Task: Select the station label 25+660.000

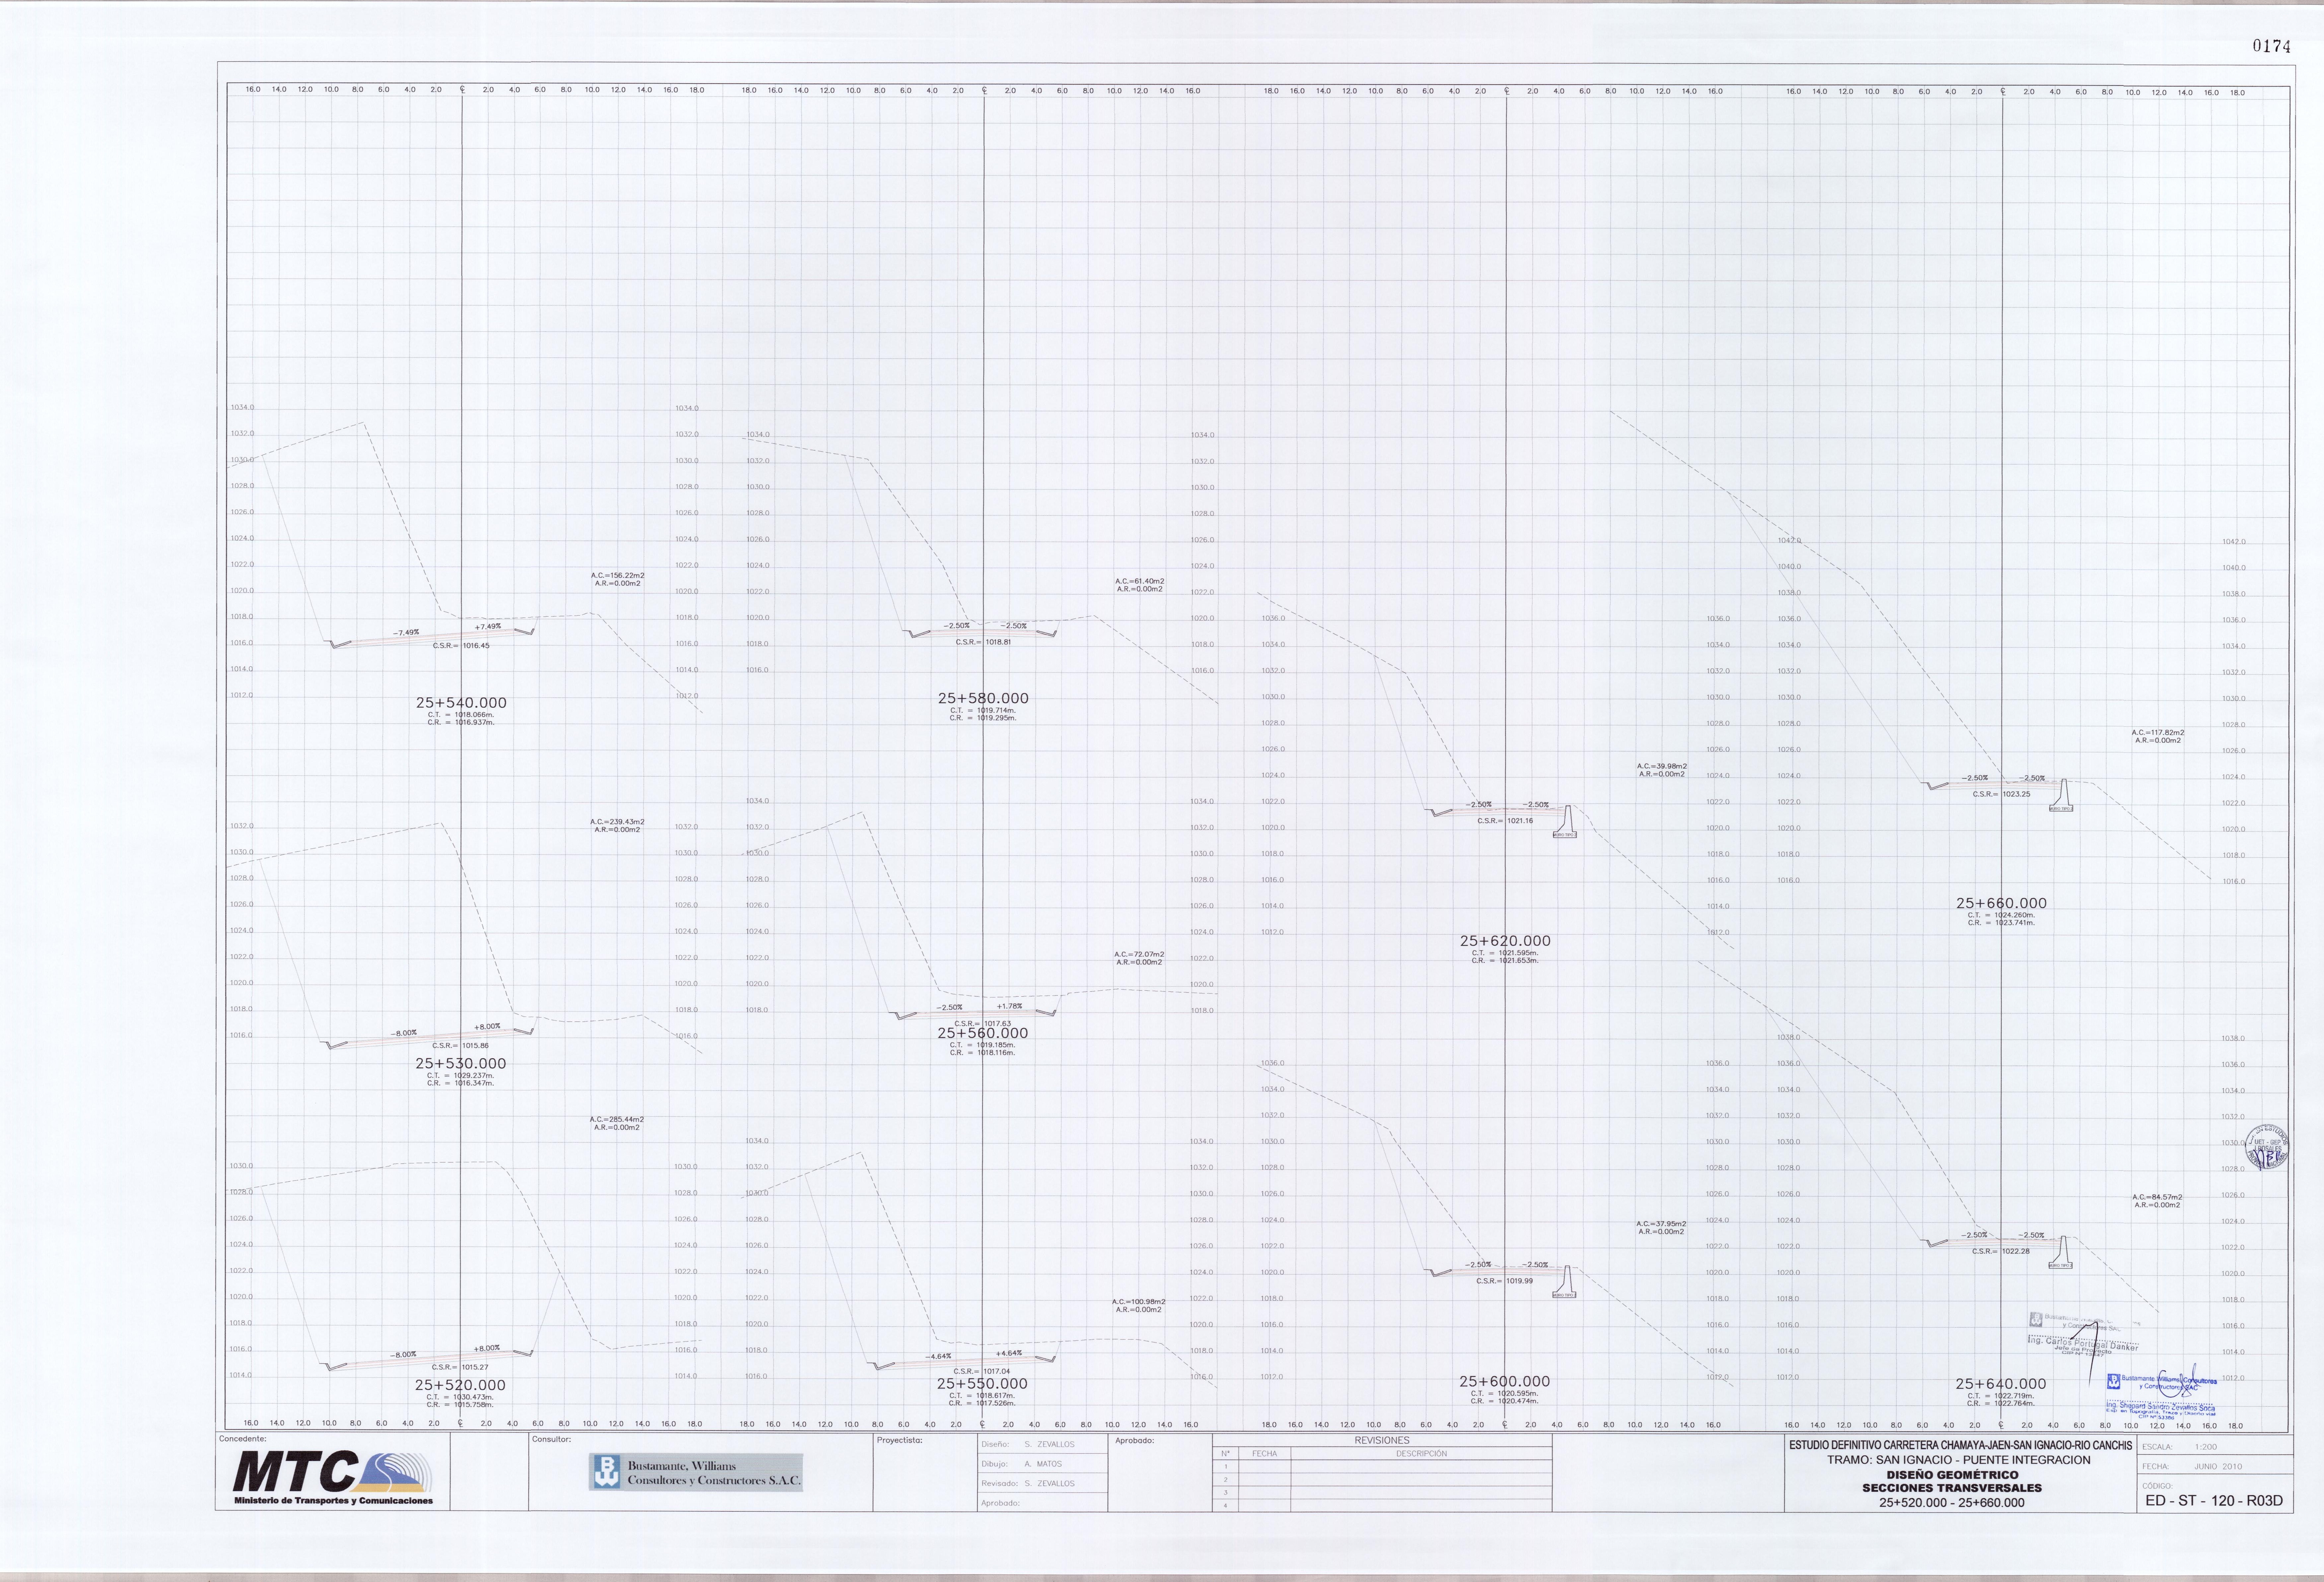Action: coord(2001,903)
